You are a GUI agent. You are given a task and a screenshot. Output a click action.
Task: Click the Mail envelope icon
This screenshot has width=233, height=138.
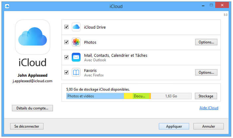pyautogui.click(x=76, y=57)
